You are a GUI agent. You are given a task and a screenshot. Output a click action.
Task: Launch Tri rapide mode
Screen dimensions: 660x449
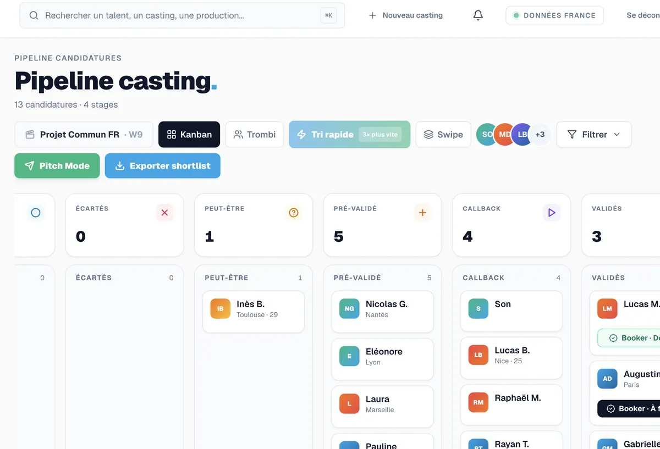[349, 135]
